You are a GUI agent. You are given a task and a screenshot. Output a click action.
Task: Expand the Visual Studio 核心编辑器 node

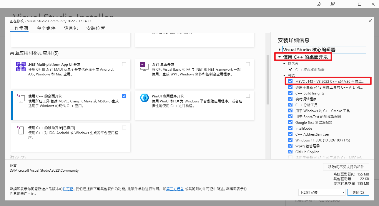[280, 50]
